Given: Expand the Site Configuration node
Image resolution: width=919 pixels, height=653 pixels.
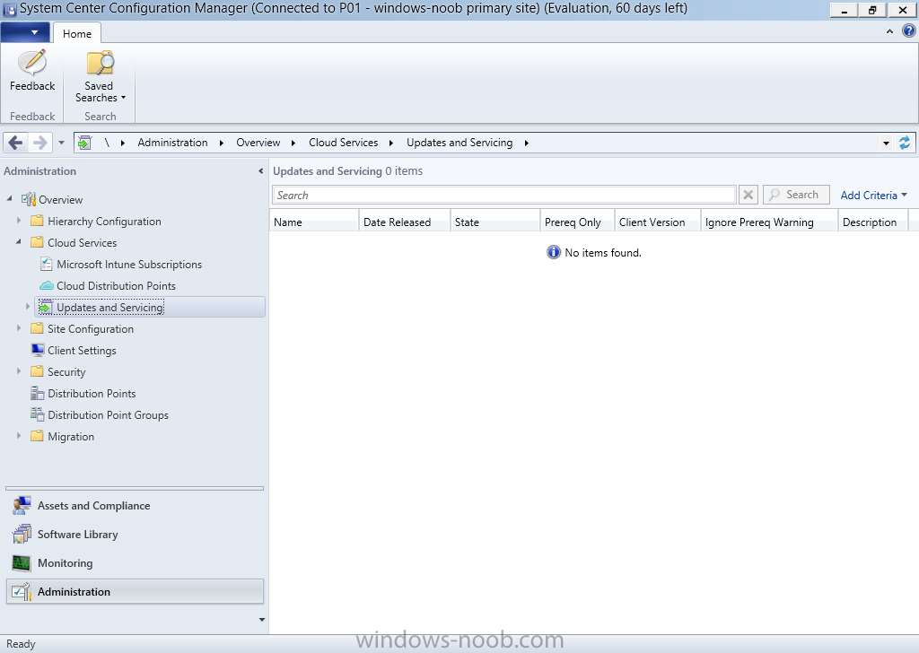Looking at the screenshot, I should (x=19, y=328).
